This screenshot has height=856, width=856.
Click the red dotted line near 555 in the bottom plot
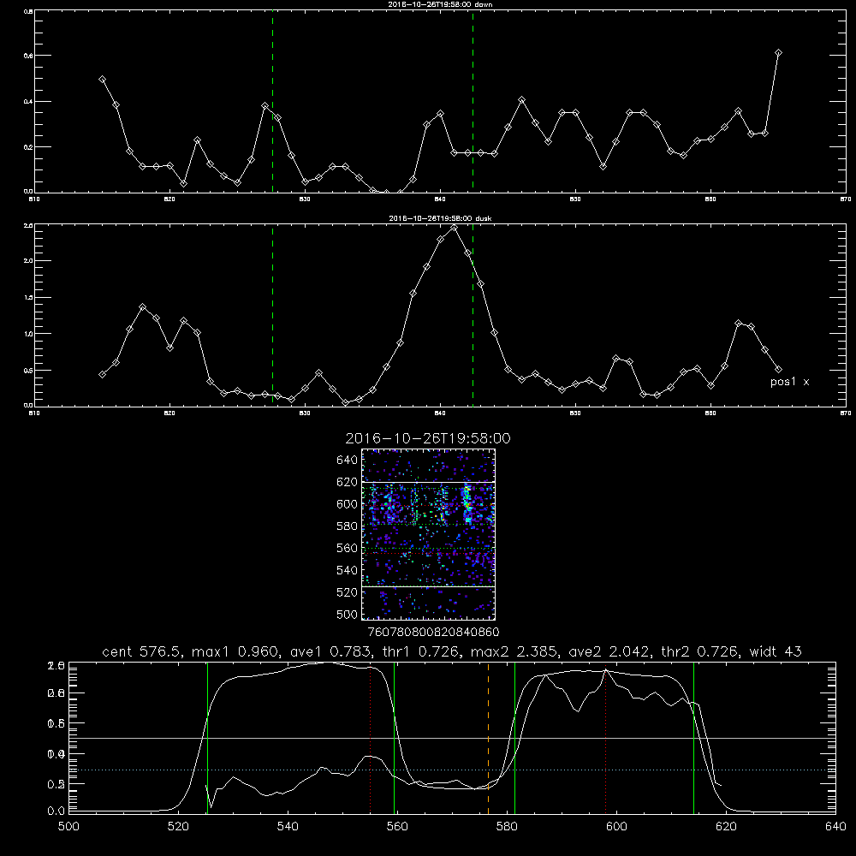(x=370, y=738)
